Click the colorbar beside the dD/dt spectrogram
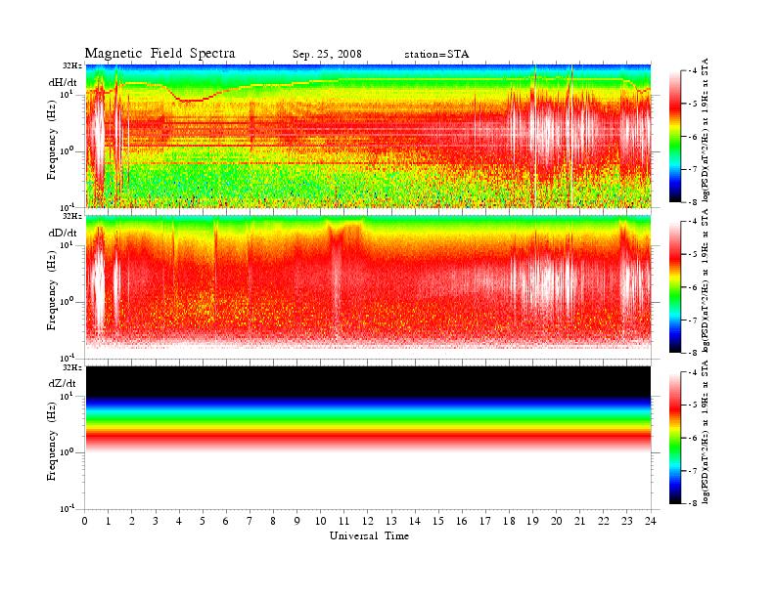The image size is (775, 598). 675,287
